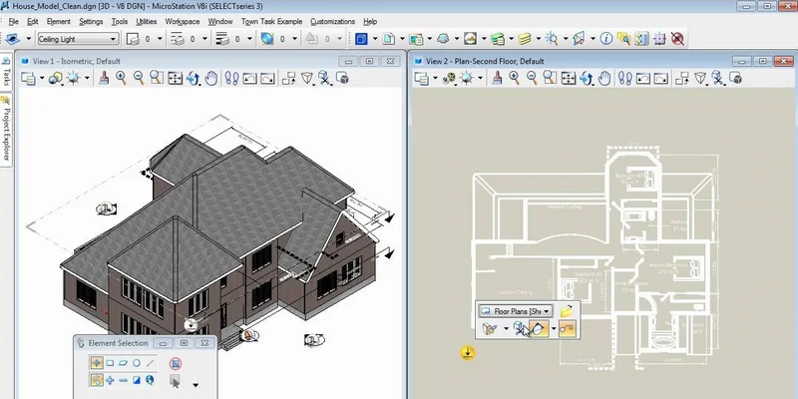Select Shape selection method in Element Selection
This screenshot has height=399, width=798.
[123, 363]
